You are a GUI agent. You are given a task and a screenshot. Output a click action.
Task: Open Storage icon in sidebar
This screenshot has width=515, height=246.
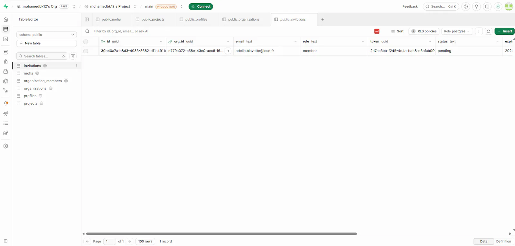tap(6, 71)
